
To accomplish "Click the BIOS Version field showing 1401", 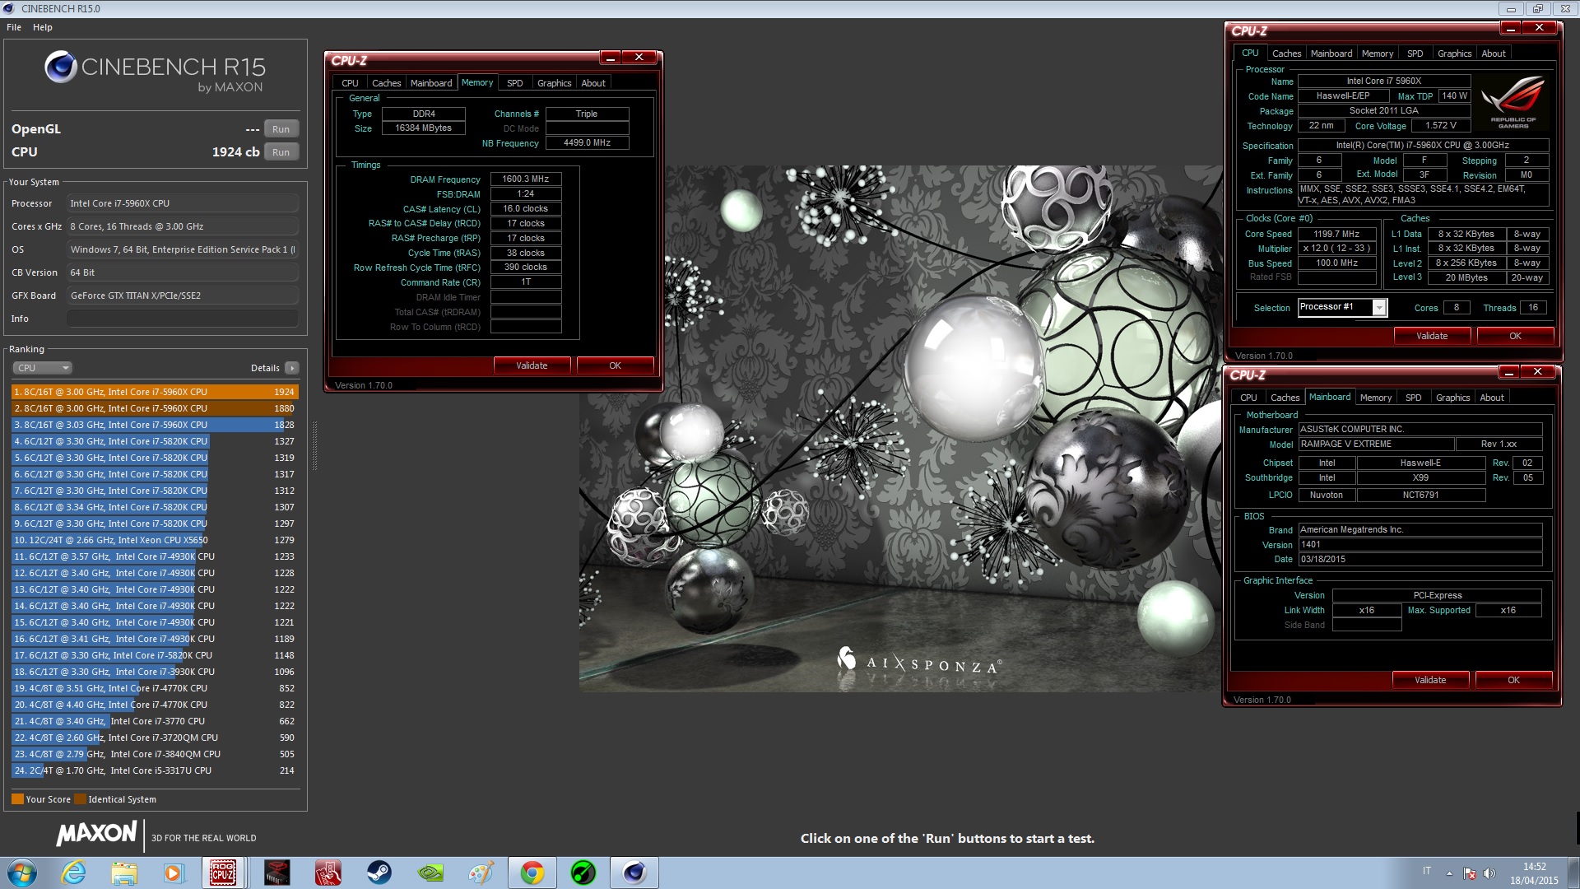I will [x=1420, y=544].
